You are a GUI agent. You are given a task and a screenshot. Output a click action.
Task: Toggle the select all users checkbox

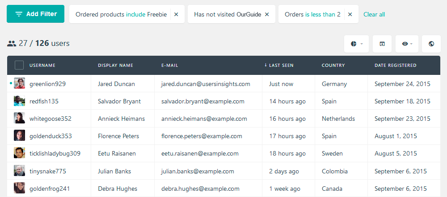[x=19, y=65]
